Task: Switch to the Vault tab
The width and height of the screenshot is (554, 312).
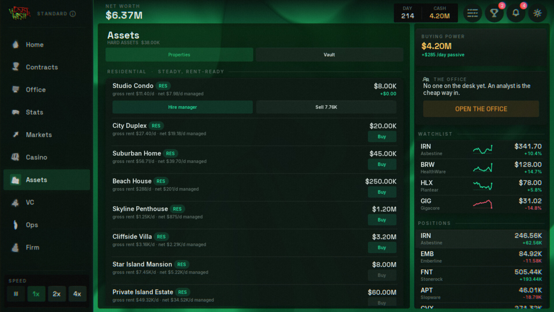Action: click(x=329, y=55)
